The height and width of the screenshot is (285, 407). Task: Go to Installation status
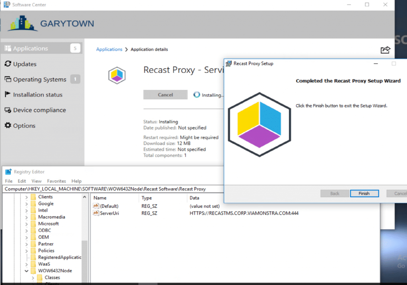pos(37,95)
